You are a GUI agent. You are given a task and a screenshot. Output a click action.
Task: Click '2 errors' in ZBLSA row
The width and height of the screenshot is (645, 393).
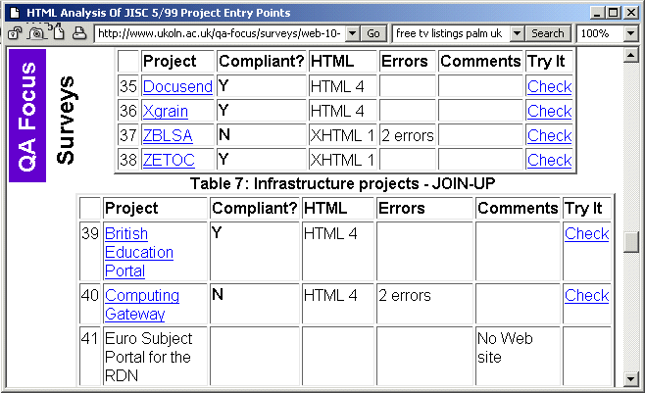point(407,135)
